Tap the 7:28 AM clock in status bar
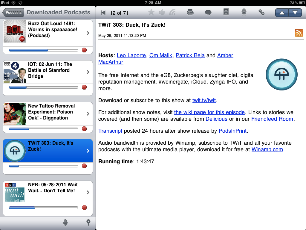 coord(153,3)
